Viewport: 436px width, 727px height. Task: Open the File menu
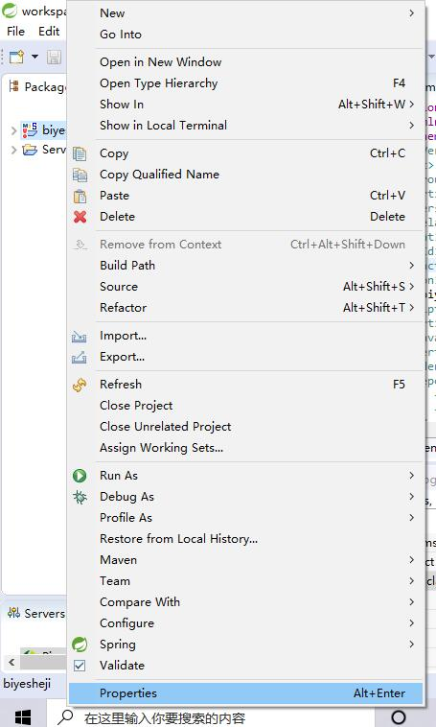pos(15,31)
